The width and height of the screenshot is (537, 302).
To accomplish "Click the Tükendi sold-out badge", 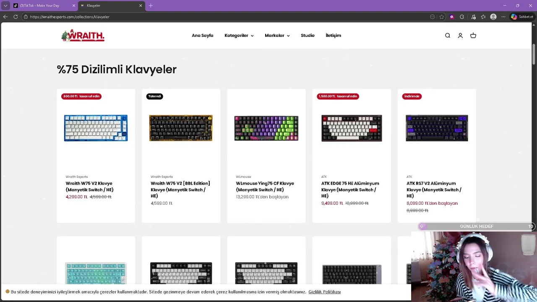I will (154, 96).
